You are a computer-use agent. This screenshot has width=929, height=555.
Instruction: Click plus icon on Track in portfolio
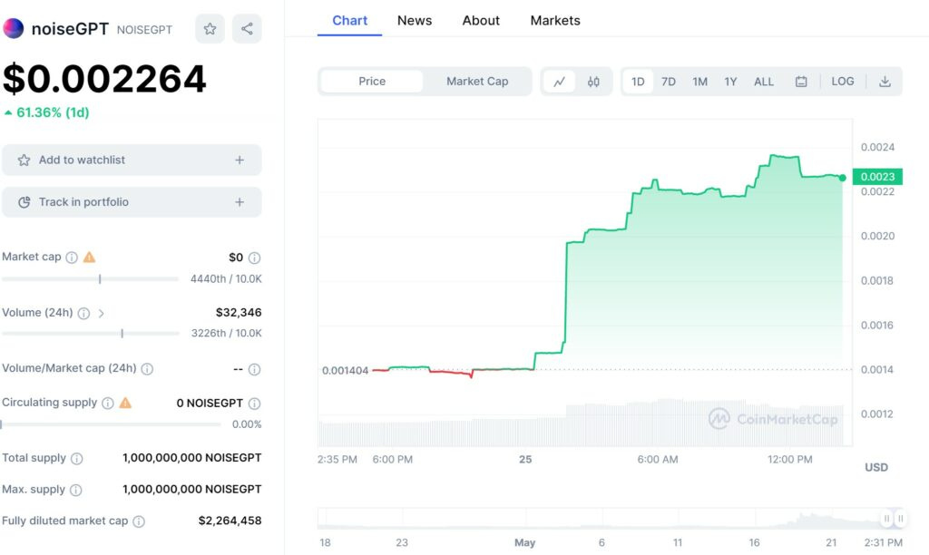tap(240, 202)
